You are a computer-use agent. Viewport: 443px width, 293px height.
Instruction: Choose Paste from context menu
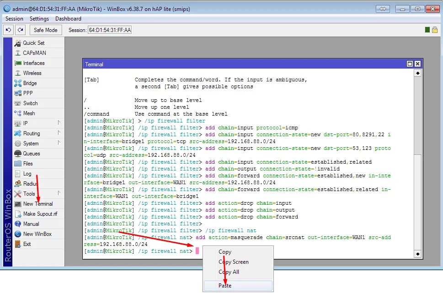click(238, 286)
